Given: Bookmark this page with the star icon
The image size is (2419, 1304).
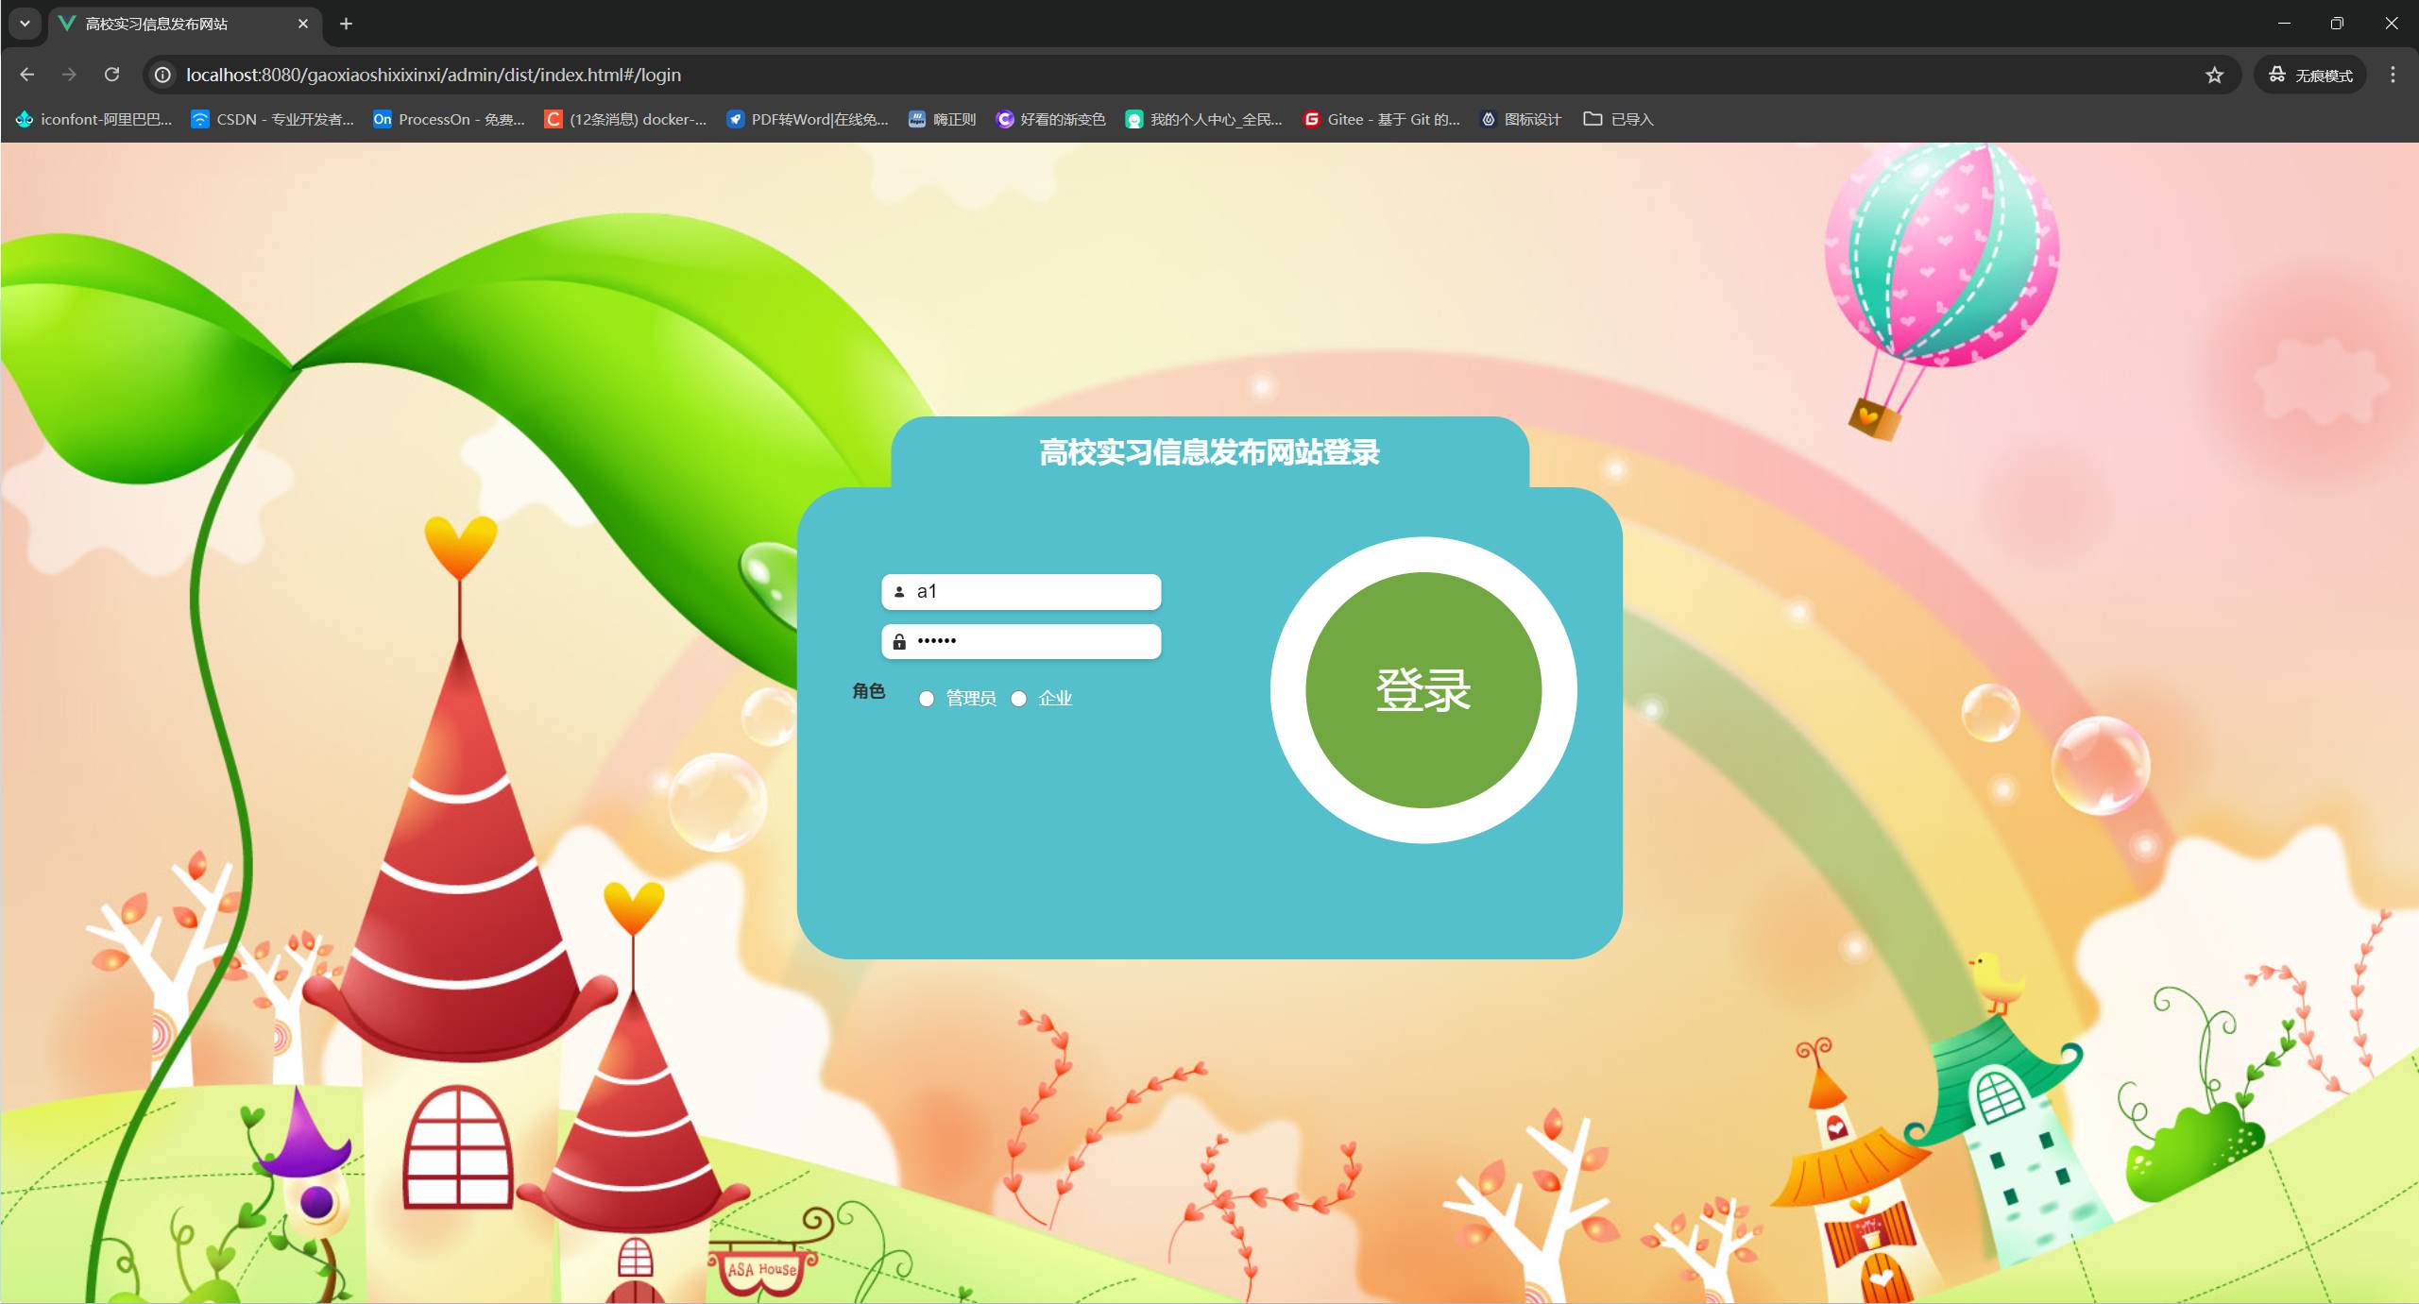Looking at the screenshot, I should (2214, 76).
